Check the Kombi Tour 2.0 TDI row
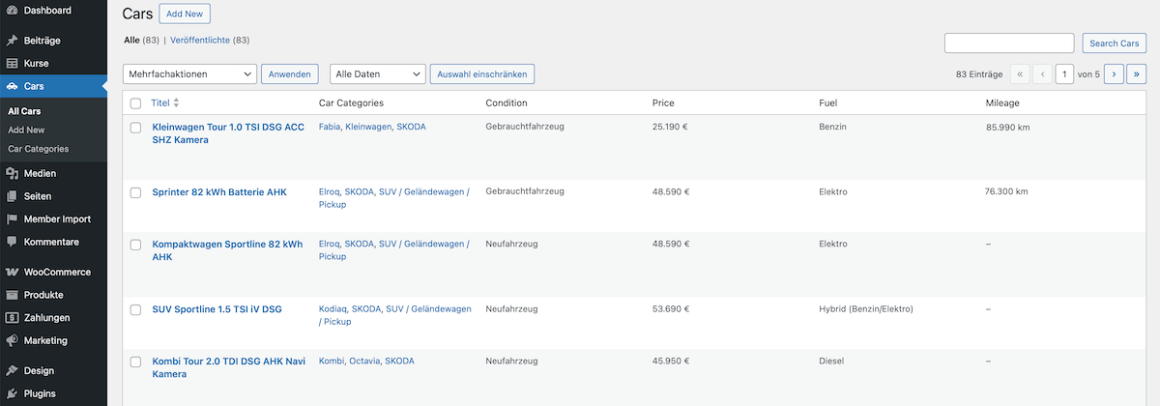The width and height of the screenshot is (1160, 406). pos(135,362)
